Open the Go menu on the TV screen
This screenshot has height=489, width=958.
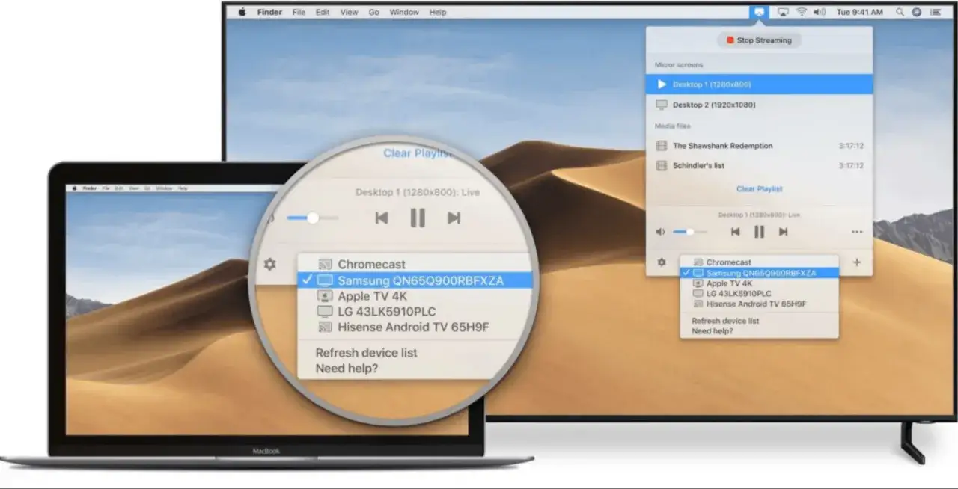(x=374, y=12)
